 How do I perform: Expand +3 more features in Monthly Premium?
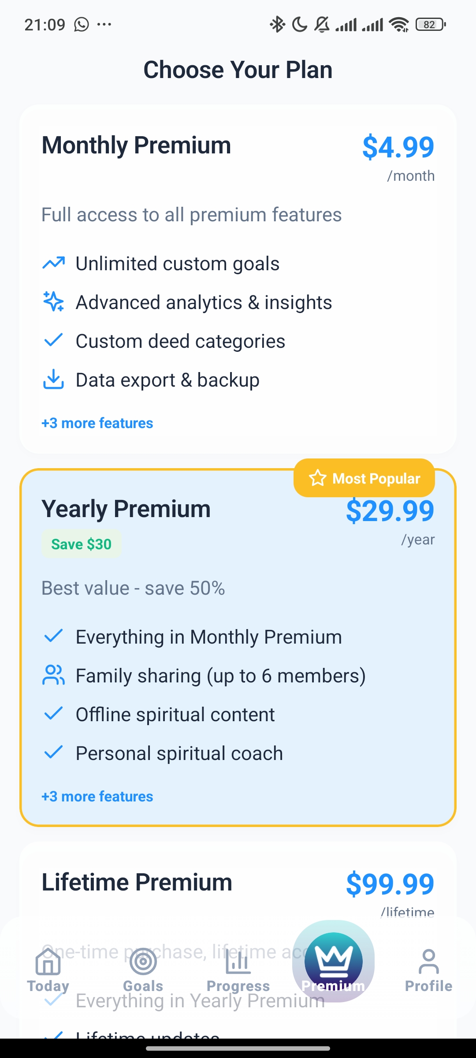(x=97, y=423)
